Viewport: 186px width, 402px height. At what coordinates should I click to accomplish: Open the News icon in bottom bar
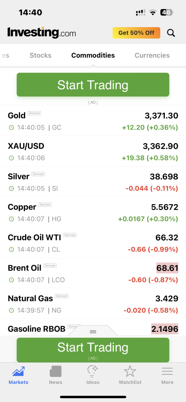56,371
